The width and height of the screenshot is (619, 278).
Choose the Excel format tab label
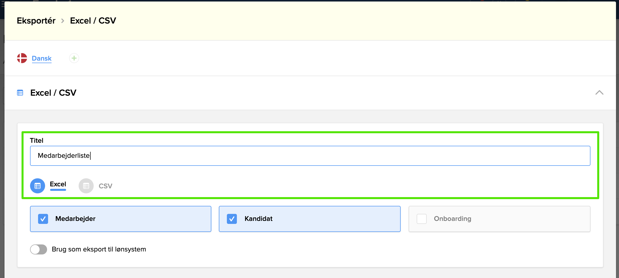58,184
